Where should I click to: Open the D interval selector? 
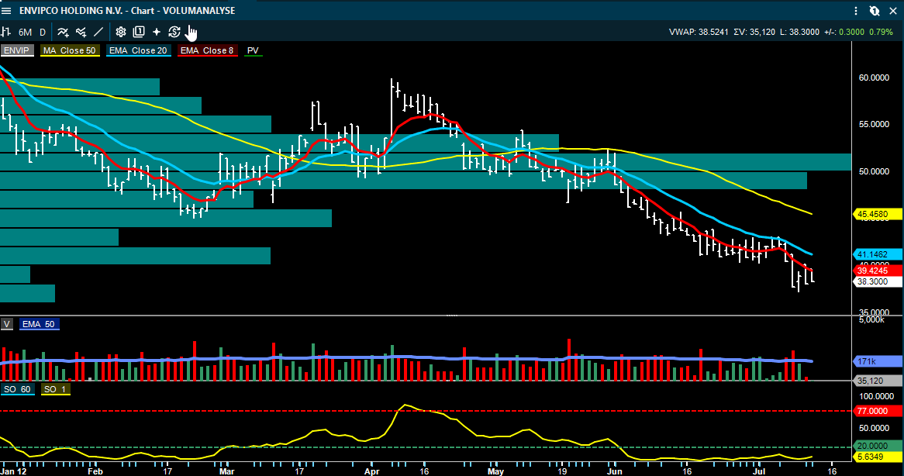click(x=43, y=33)
